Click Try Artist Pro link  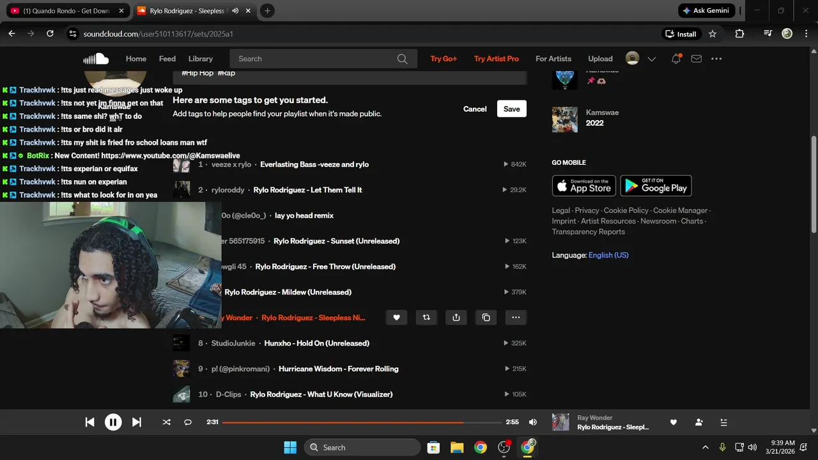coord(497,59)
